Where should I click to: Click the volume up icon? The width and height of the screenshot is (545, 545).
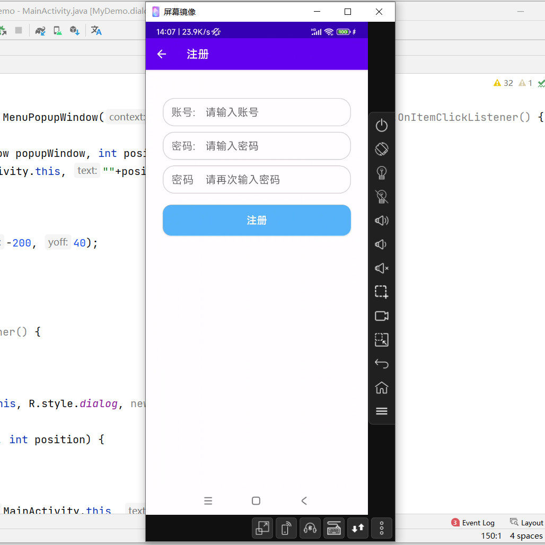point(381,221)
